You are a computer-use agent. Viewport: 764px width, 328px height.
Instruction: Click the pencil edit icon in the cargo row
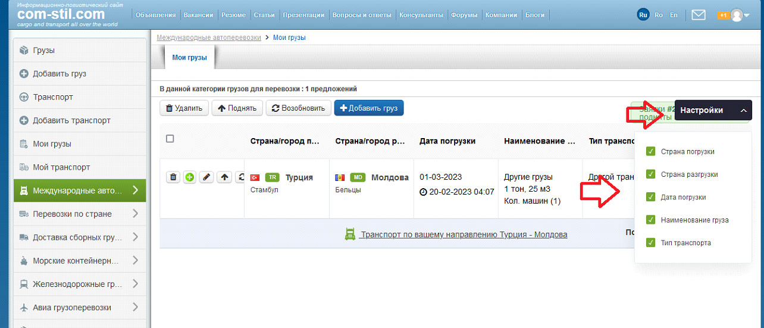tap(206, 177)
